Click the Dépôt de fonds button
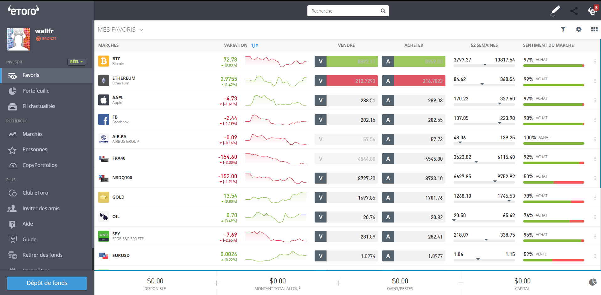 click(x=47, y=283)
